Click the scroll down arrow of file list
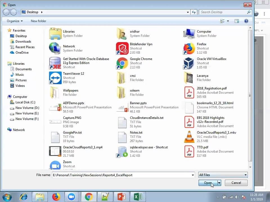 pos(250,167)
